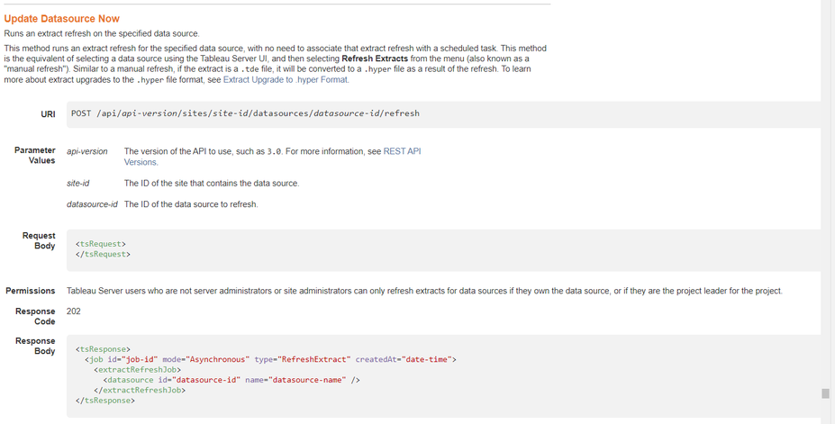Screen dimensions: 835x424
Task: Open the Extract Upgrade to .hyper Format link
Action: click(286, 80)
